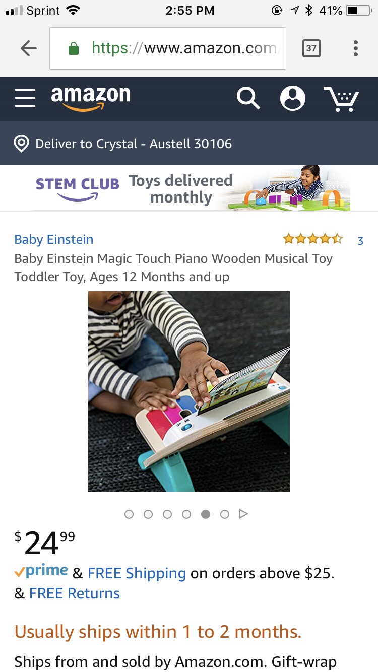Open browser three-dot overflow menu
This screenshot has width=378, height=672.
356,48
